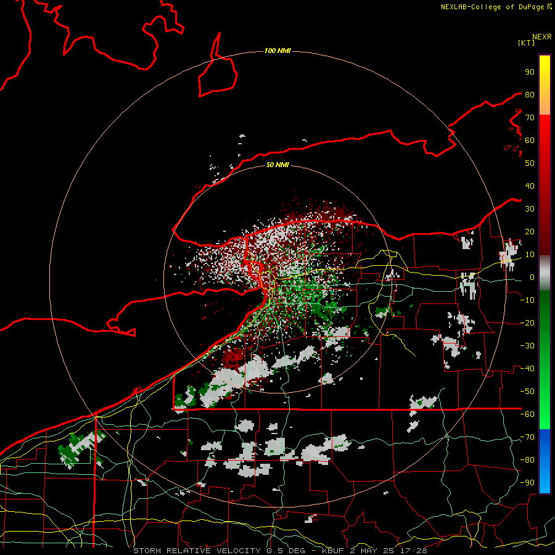Click the -20 value on the velocity scale

527,323
